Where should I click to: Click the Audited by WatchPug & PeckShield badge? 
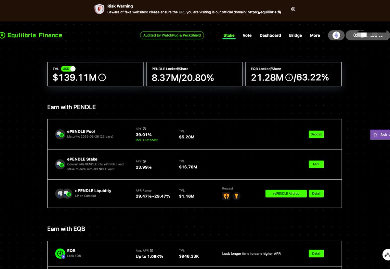(172, 35)
